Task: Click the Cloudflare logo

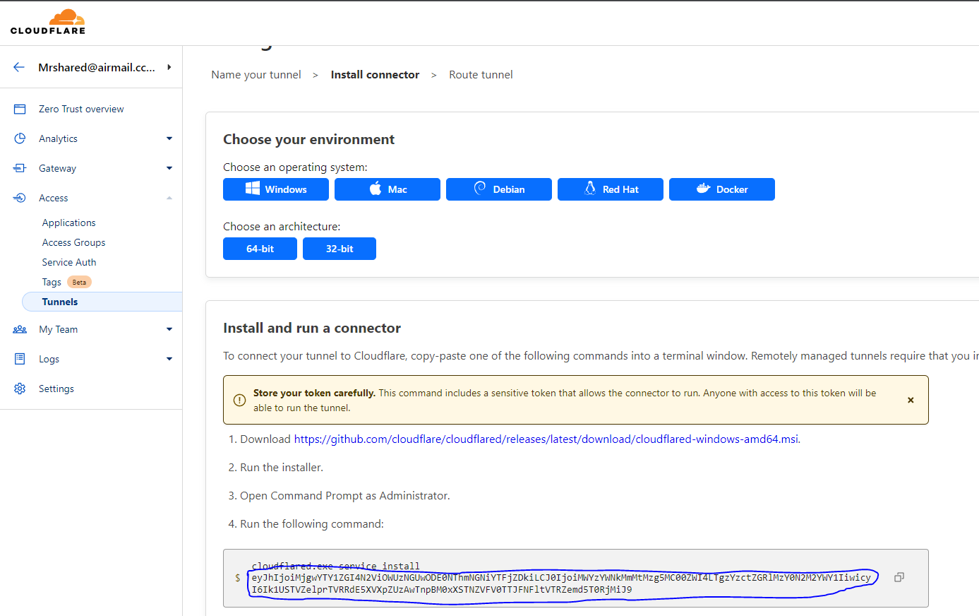Action: [x=48, y=22]
